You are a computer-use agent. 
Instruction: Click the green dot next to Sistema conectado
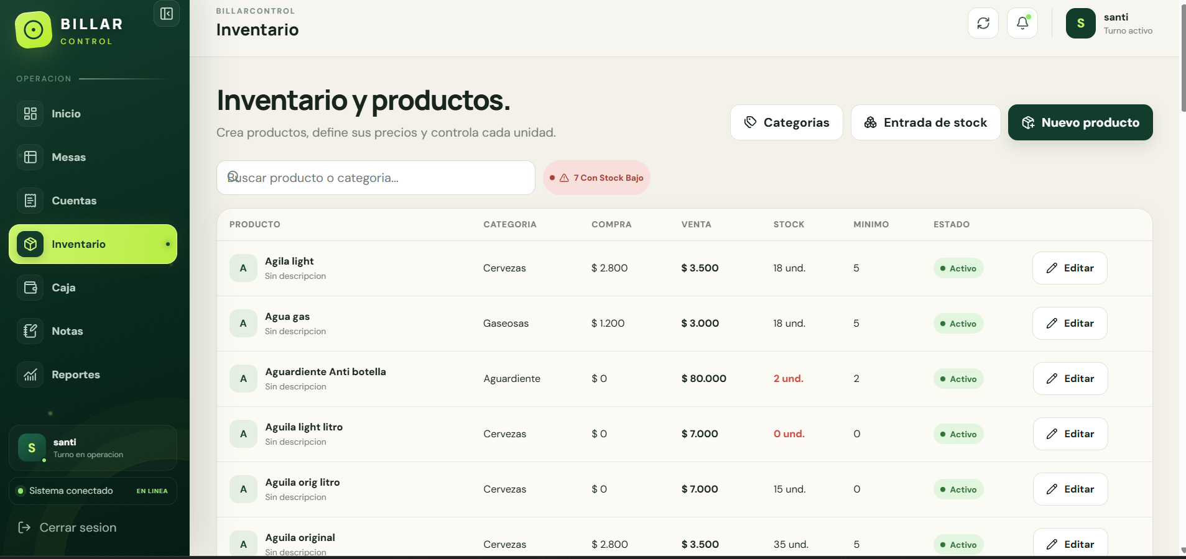(x=21, y=491)
